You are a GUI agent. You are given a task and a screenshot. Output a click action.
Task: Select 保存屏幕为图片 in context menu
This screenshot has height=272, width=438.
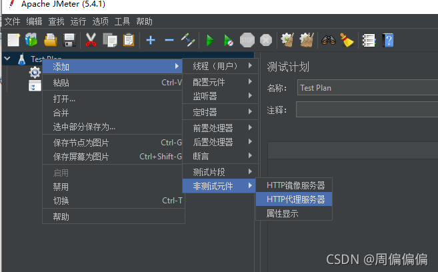point(112,157)
